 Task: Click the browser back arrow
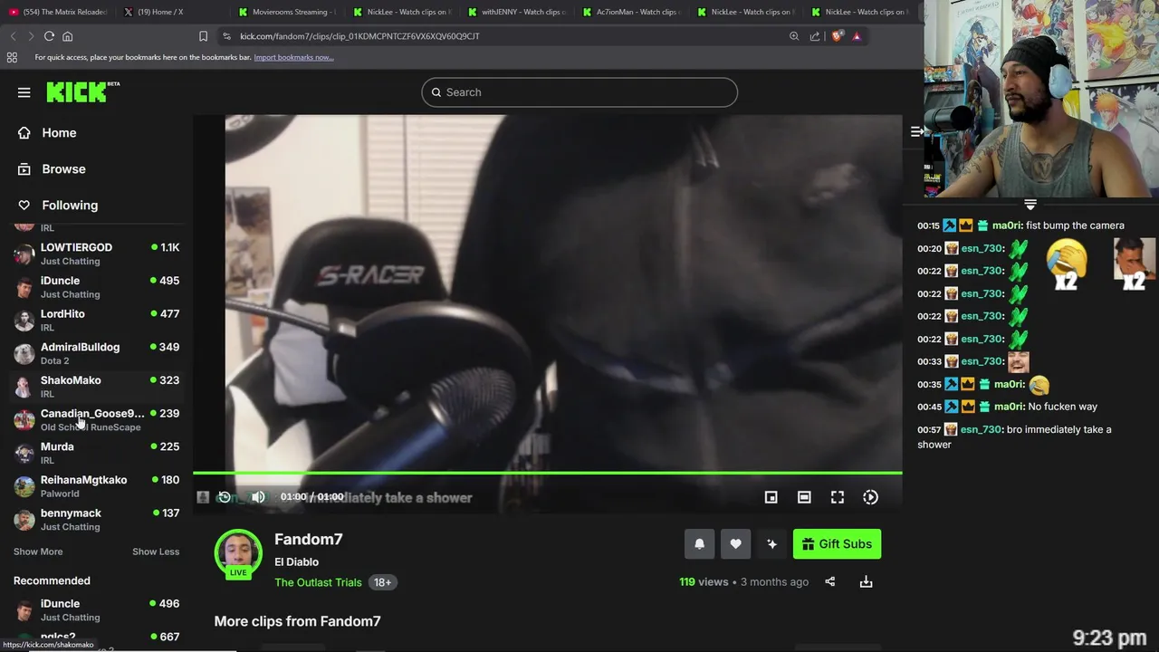click(x=13, y=36)
